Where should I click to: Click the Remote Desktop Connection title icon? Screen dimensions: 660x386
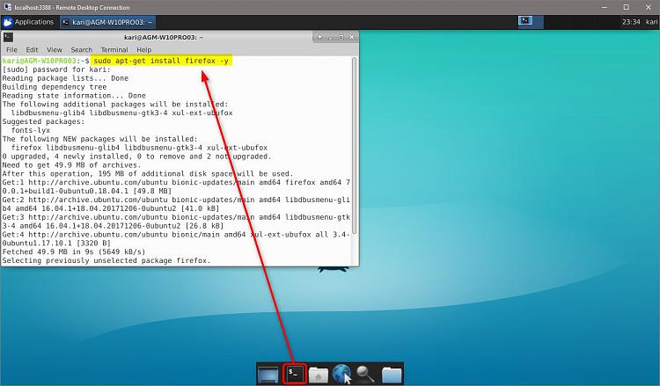pos(7,7)
